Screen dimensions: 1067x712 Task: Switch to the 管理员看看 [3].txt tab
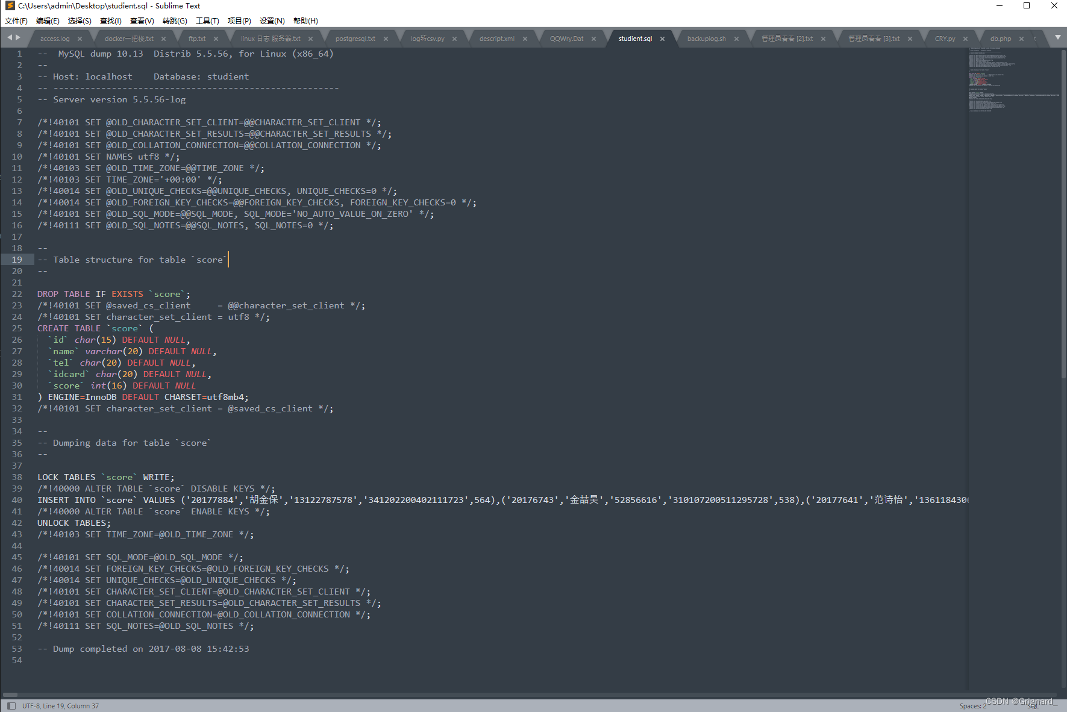(874, 39)
